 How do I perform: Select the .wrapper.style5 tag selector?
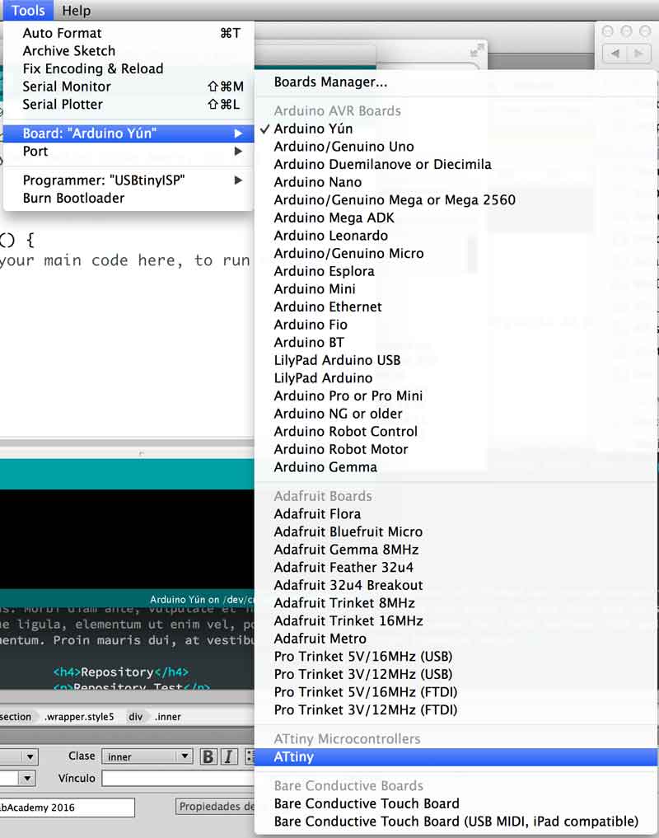79,717
